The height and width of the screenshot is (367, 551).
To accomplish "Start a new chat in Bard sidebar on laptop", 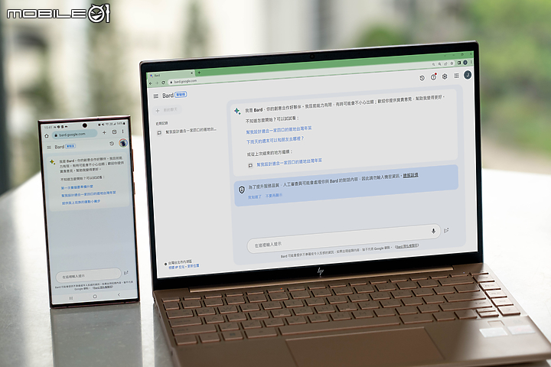I will coord(167,110).
